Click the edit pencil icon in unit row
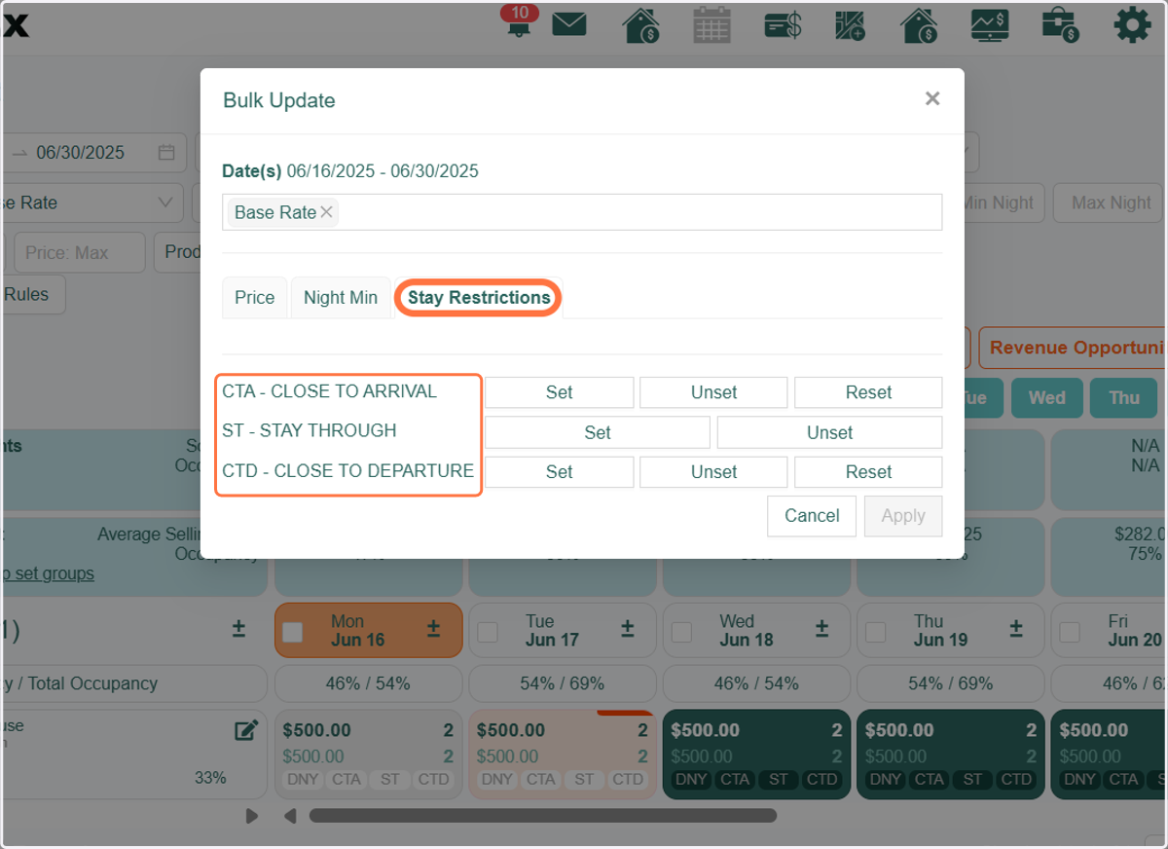This screenshot has height=849, width=1168. pos(246,730)
